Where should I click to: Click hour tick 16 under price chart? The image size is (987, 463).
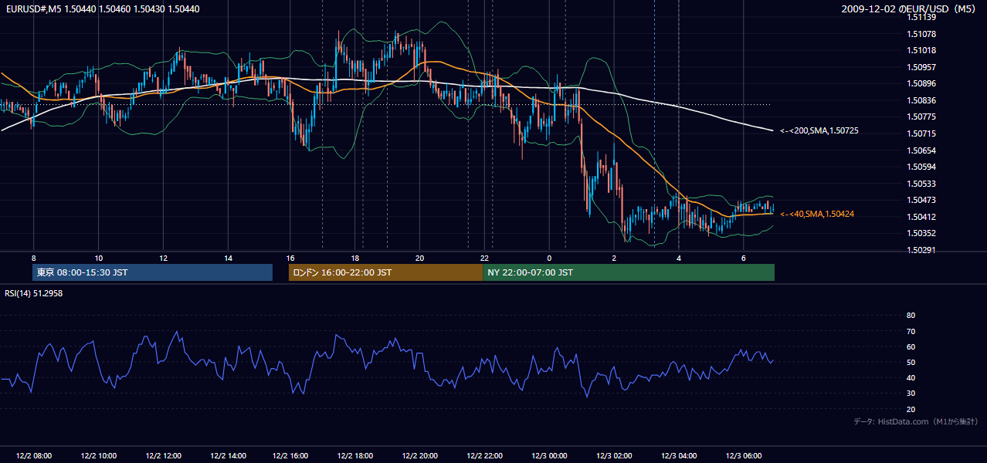(290, 258)
